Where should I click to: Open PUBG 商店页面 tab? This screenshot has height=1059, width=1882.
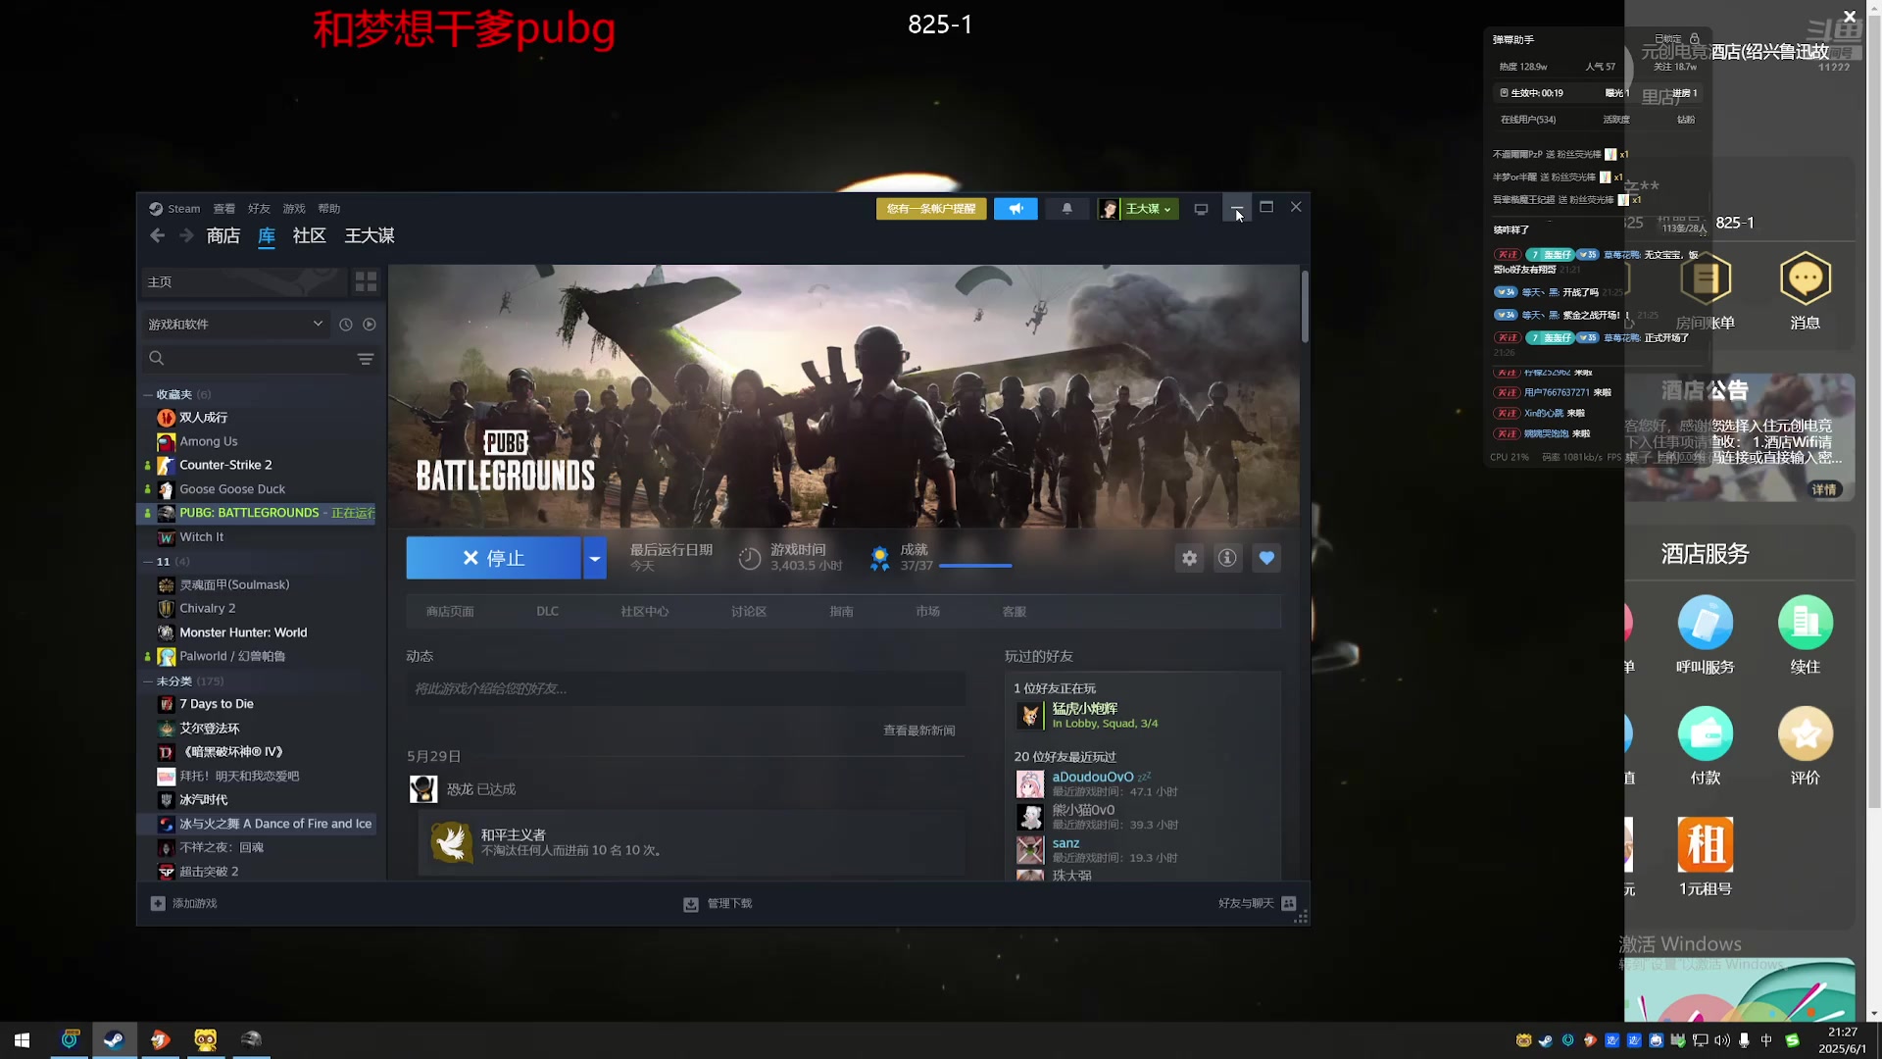(450, 611)
